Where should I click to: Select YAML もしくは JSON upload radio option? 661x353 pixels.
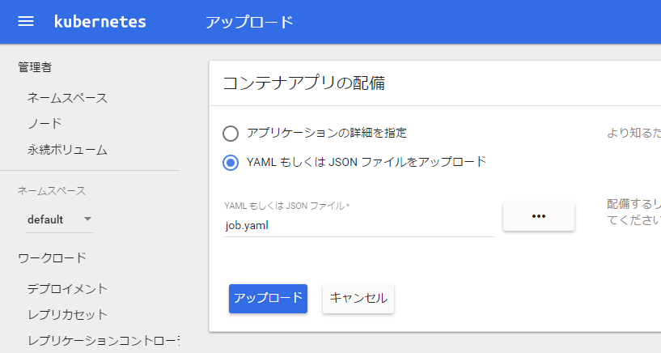pyautogui.click(x=231, y=163)
